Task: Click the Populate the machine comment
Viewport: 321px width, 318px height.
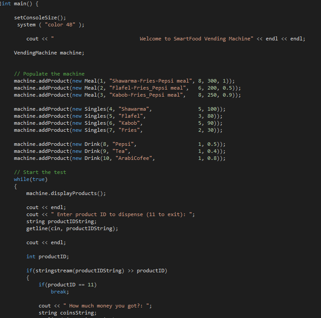Action: [49, 74]
